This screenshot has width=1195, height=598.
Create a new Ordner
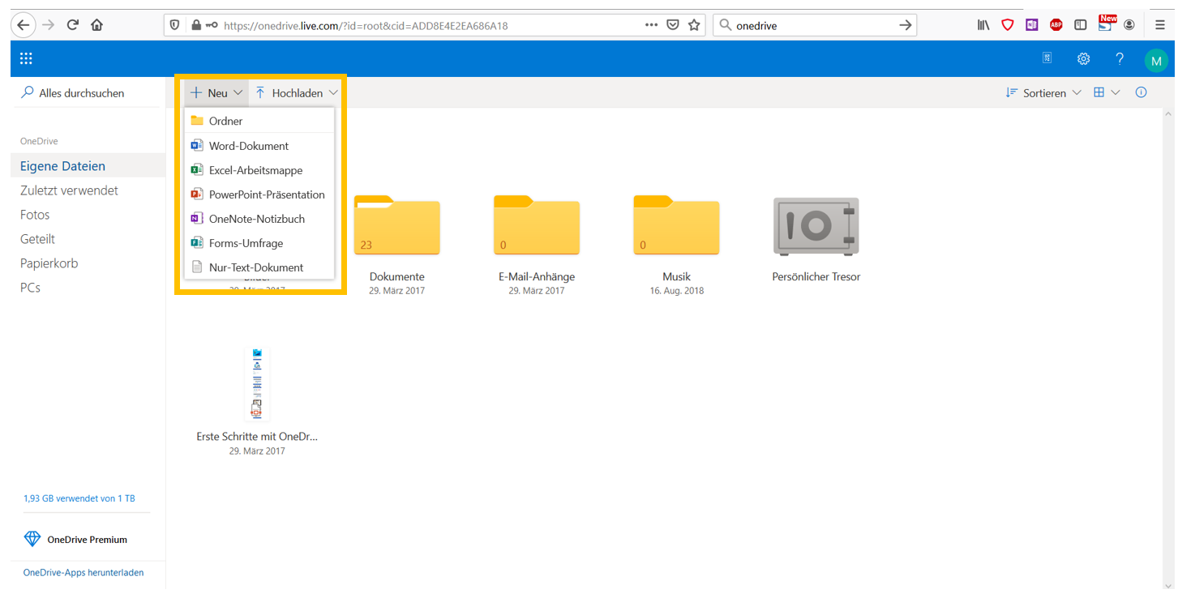(x=259, y=121)
